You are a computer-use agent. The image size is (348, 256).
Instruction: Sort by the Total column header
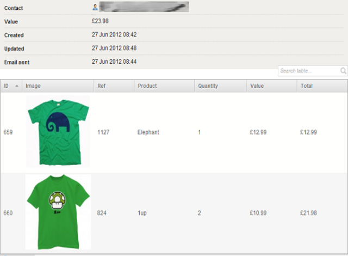[306, 86]
